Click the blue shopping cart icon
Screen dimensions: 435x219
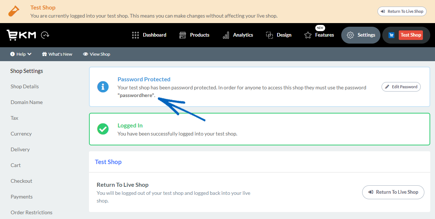(391, 35)
